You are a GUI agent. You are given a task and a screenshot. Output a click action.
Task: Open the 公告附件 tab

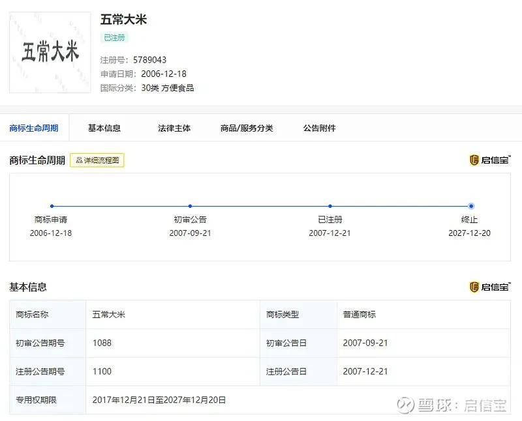tap(319, 128)
